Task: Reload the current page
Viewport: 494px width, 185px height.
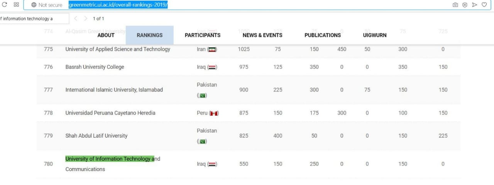Action: pyautogui.click(x=5, y=5)
